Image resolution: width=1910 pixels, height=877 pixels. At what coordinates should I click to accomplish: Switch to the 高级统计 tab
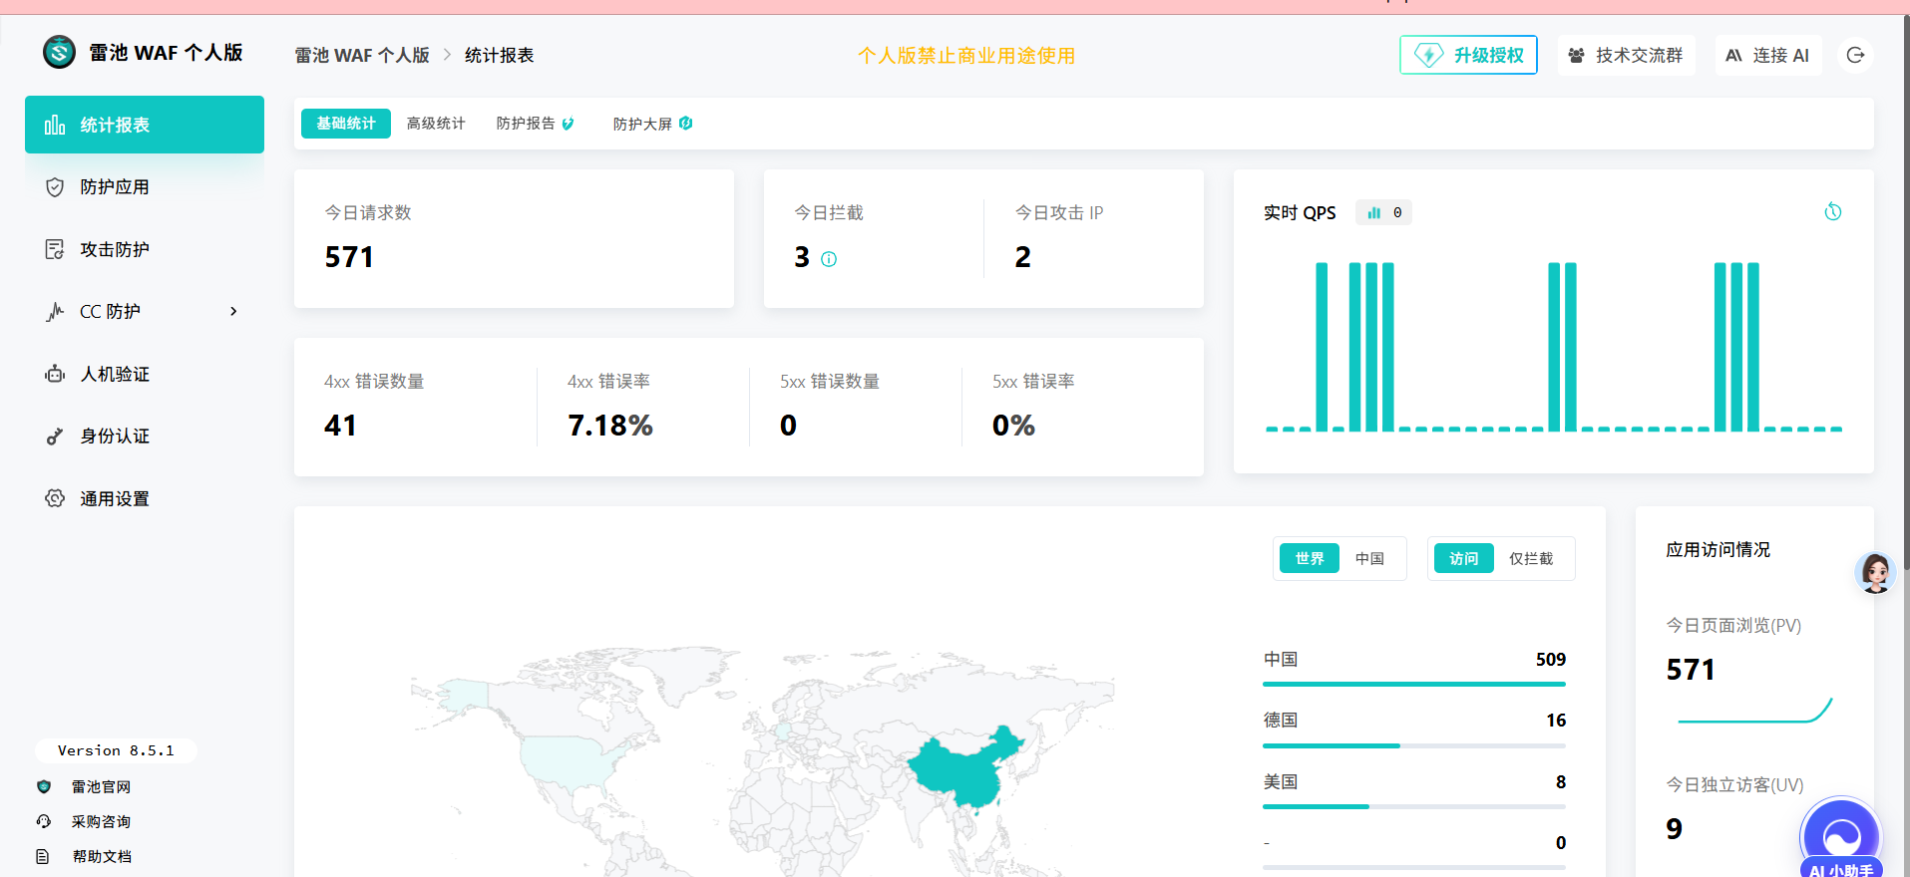point(436,124)
